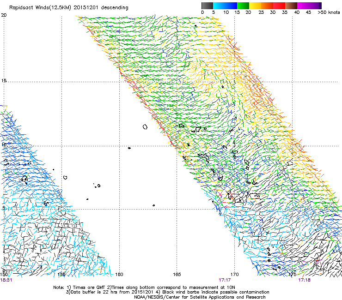Click the '20151201' date in the title
Image resolution: width=342 pixels, height=300 pixels.
point(86,8)
